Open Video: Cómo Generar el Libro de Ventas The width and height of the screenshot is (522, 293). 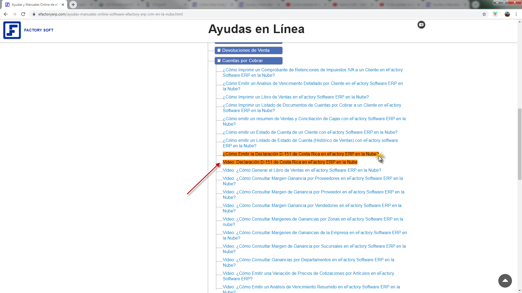pos(302,170)
